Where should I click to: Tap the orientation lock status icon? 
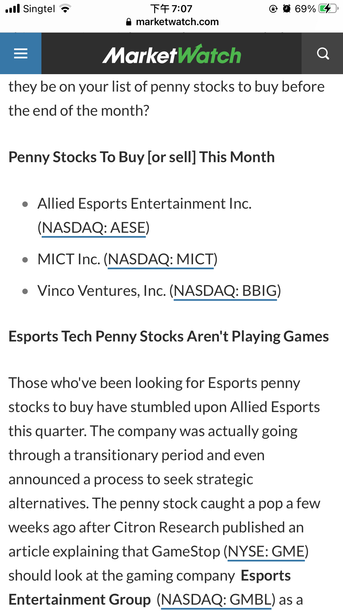tap(273, 9)
